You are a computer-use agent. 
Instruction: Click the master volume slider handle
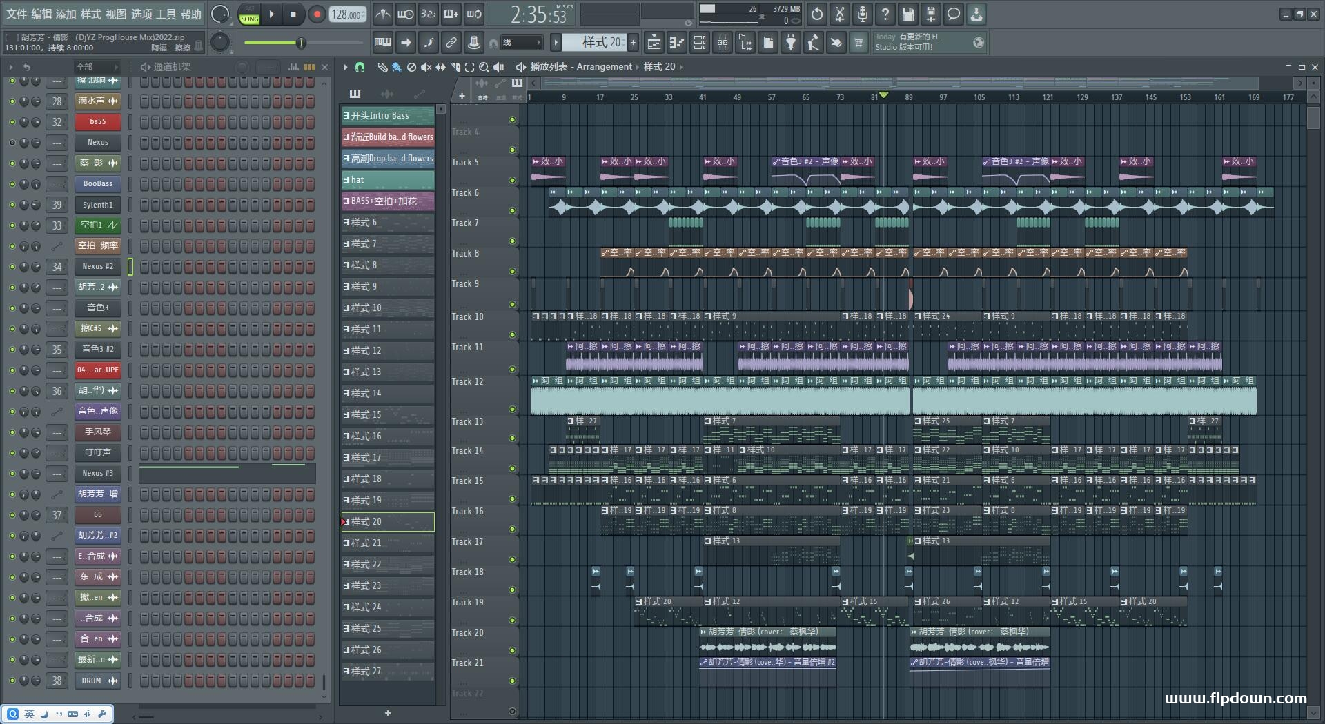(x=301, y=43)
